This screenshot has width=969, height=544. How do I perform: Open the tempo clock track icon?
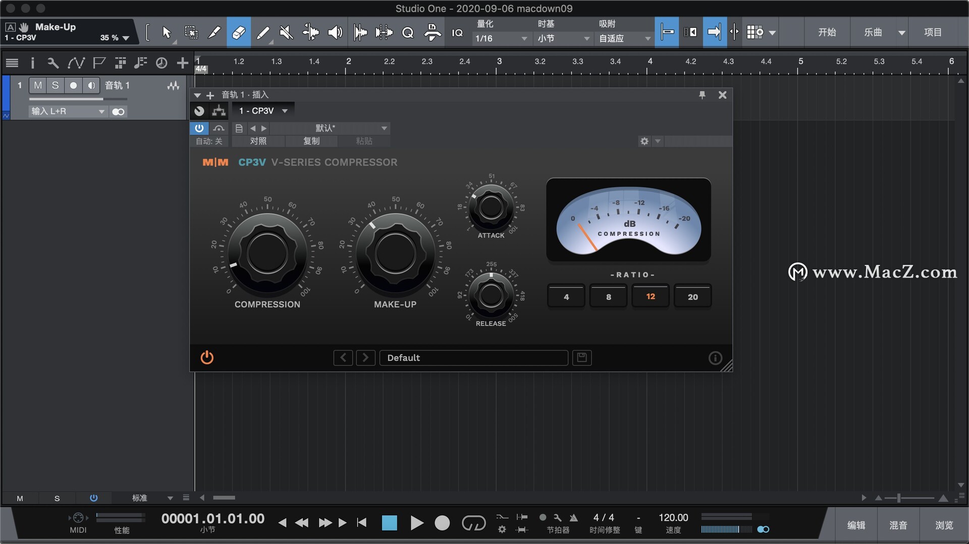[x=161, y=63]
